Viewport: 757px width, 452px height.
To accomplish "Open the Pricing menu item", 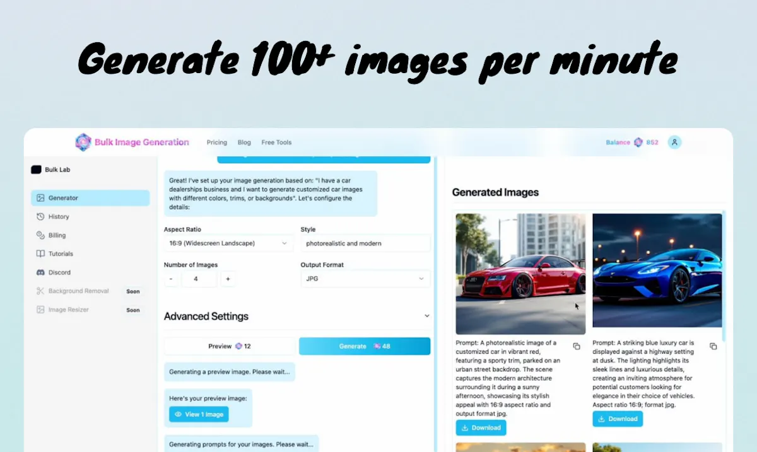I will pyautogui.click(x=216, y=142).
